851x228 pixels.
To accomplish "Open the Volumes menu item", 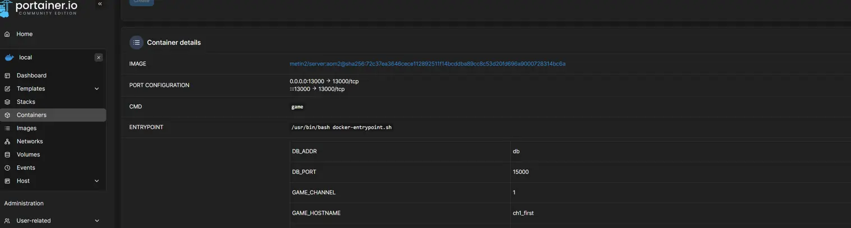I will click(28, 155).
